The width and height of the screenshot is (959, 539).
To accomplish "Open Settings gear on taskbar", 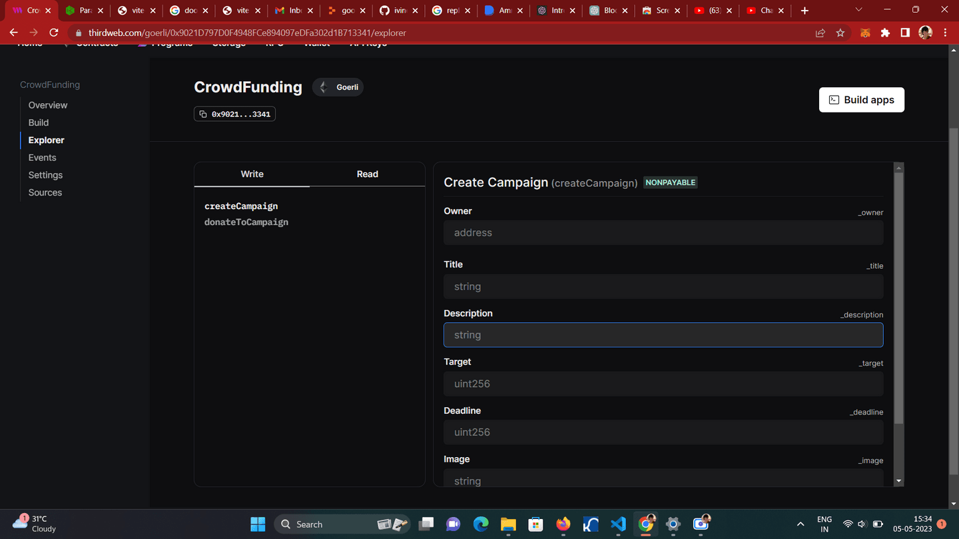I will click(673, 524).
